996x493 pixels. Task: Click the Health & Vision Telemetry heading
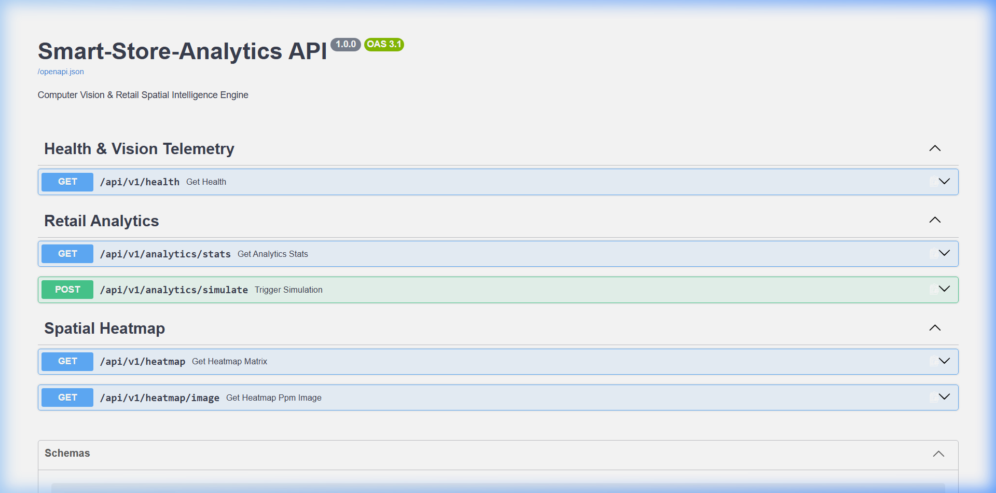point(139,149)
